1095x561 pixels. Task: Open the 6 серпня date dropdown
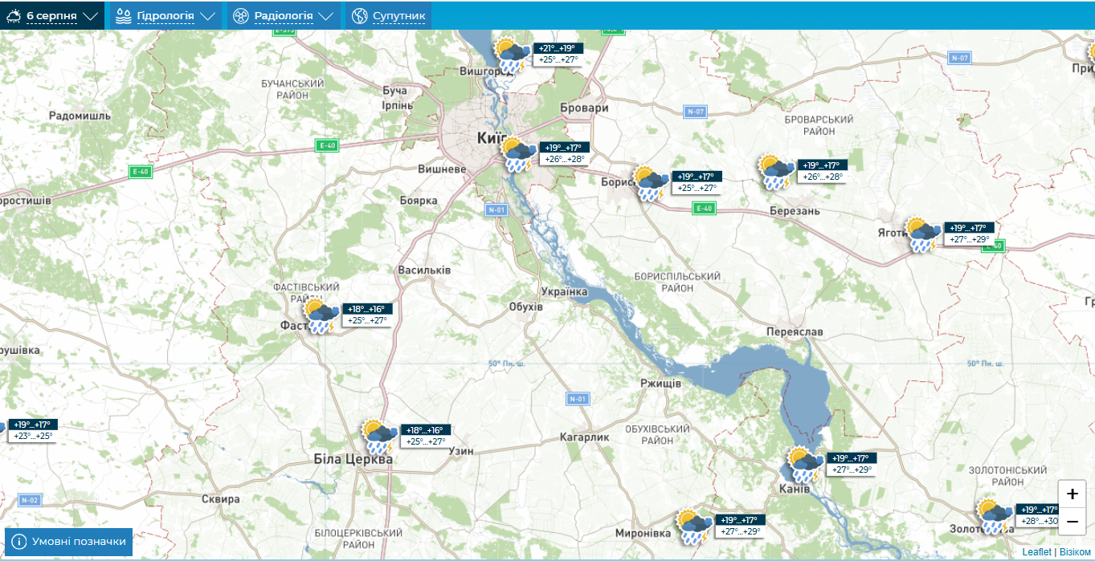tap(52, 16)
